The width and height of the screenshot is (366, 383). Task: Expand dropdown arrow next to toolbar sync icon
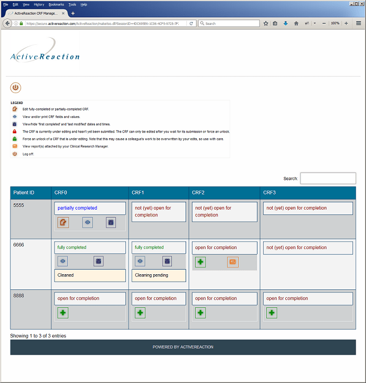pyautogui.click(x=315, y=24)
